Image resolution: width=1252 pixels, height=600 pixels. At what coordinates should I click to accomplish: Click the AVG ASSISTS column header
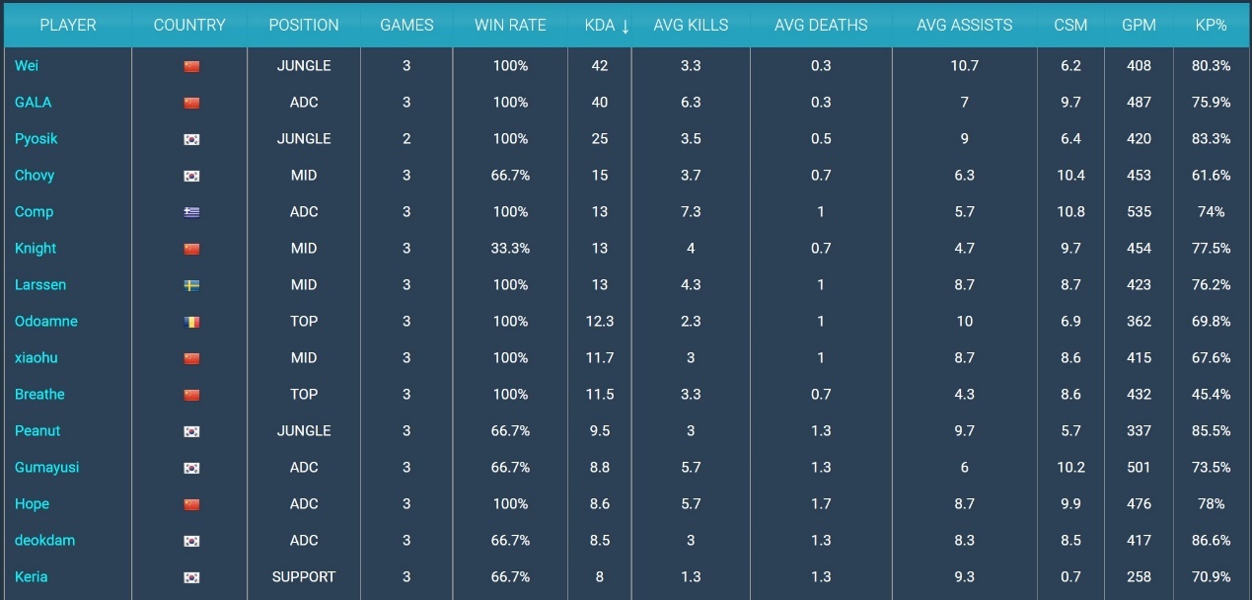964,25
